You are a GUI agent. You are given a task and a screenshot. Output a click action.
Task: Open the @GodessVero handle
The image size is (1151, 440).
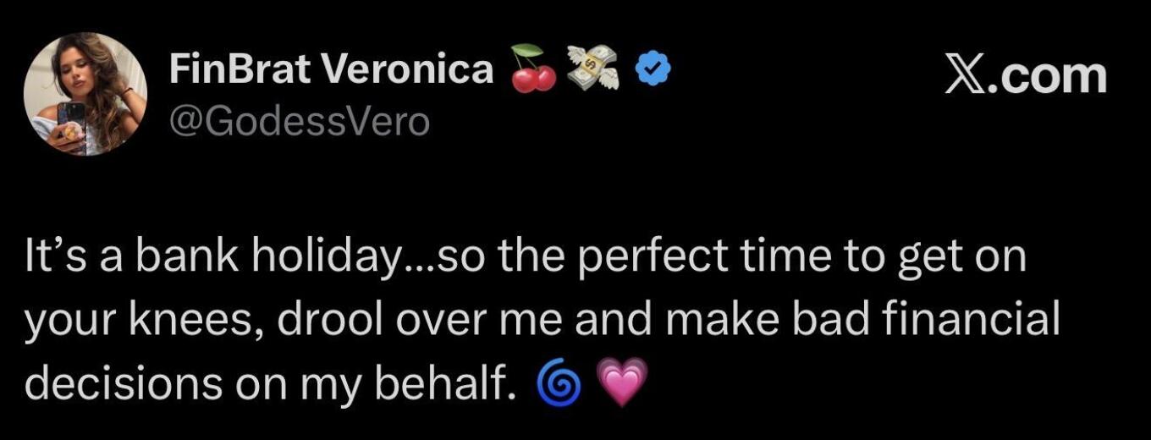[x=300, y=121]
